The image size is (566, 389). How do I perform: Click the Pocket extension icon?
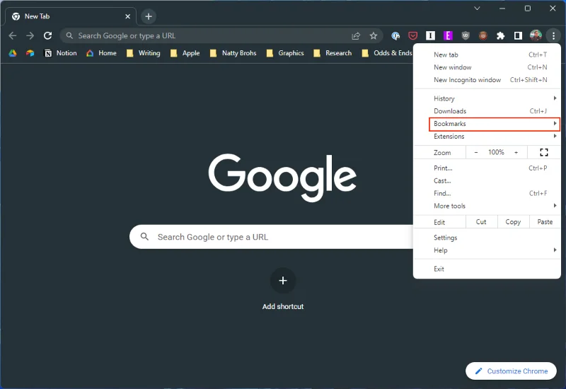(413, 35)
